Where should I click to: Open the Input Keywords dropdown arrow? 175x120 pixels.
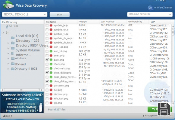(170, 14)
